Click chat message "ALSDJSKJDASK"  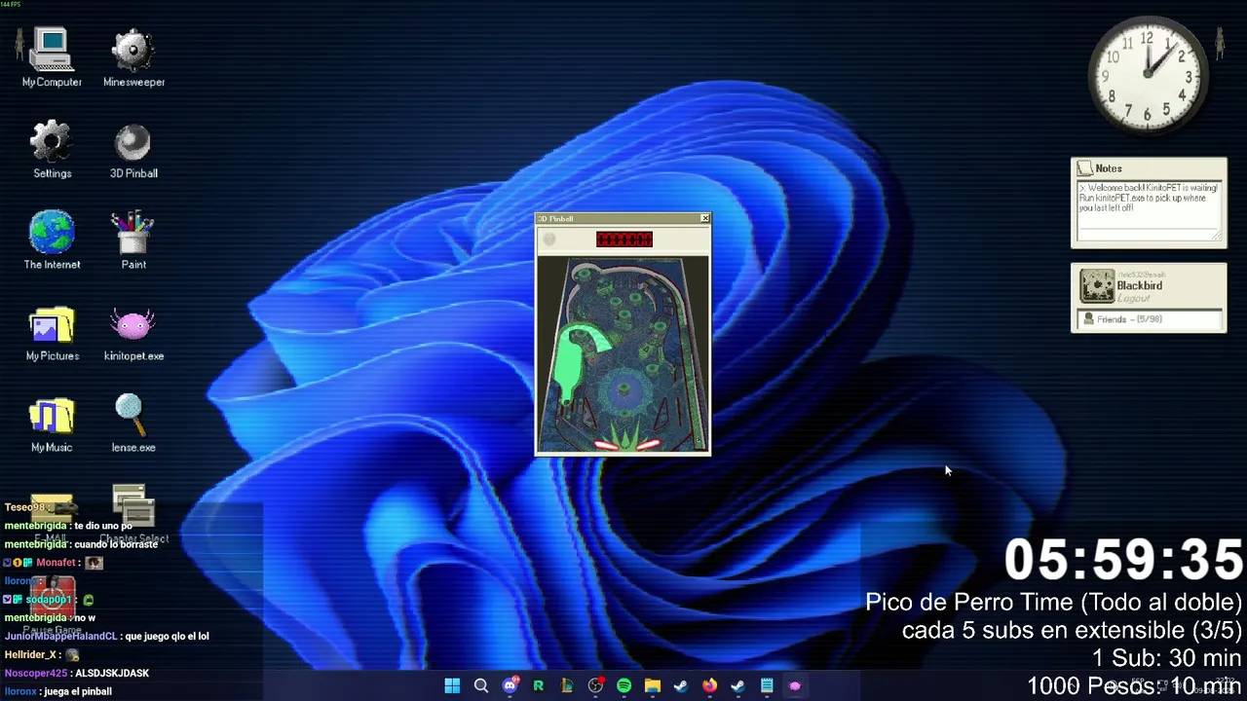coord(112,673)
